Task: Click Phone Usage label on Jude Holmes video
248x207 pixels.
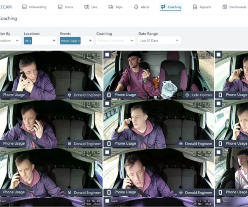Action: pos(125,95)
